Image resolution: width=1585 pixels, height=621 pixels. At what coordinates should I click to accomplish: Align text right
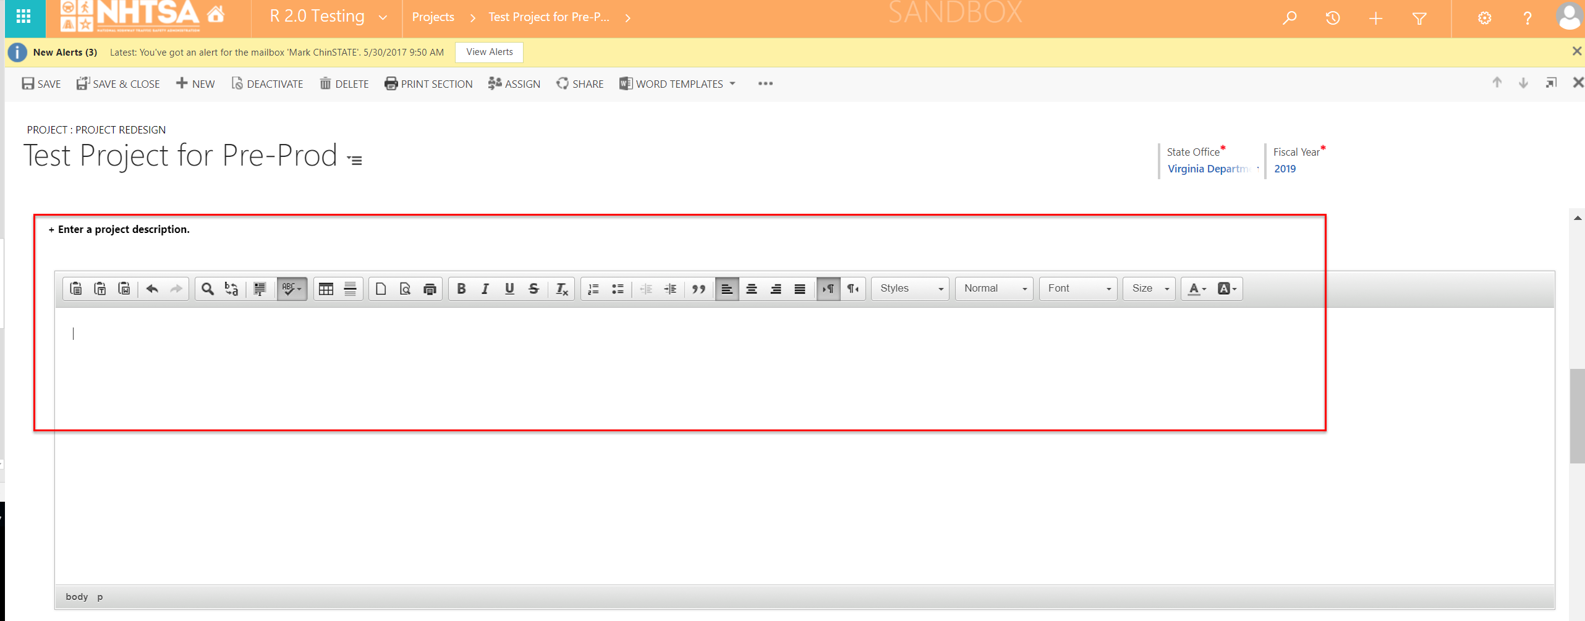776,289
